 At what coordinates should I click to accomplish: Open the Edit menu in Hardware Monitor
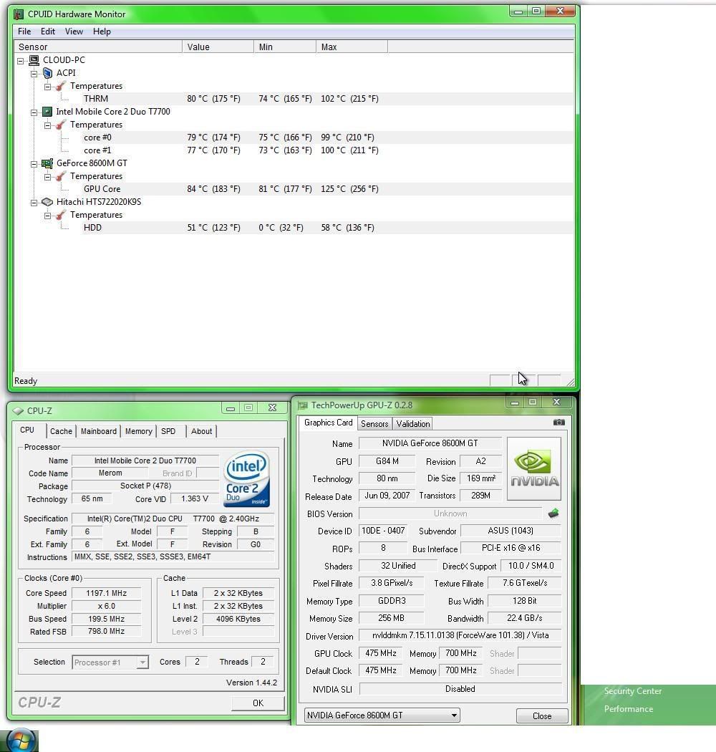tap(48, 32)
